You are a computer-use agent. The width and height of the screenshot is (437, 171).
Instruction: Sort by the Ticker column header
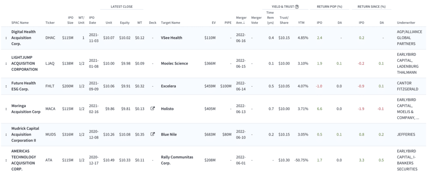(50, 23)
